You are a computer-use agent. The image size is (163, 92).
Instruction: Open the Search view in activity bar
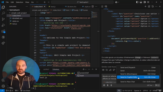[3, 13]
